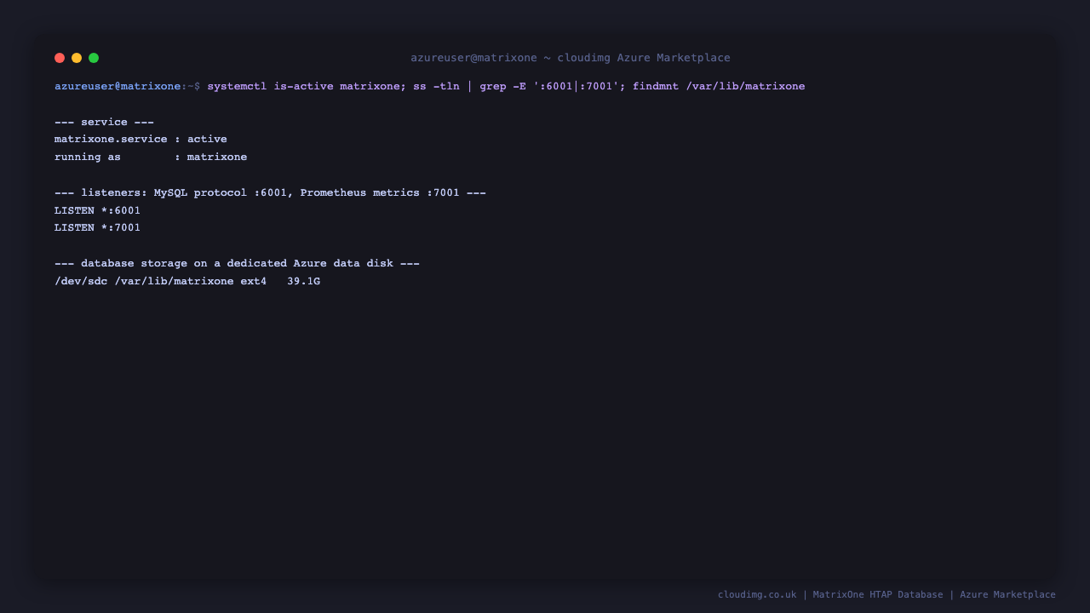The height and width of the screenshot is (613, 1090).
Task: Click the 'cloudimg.co.uk' footer text
Action: (757, 594)
